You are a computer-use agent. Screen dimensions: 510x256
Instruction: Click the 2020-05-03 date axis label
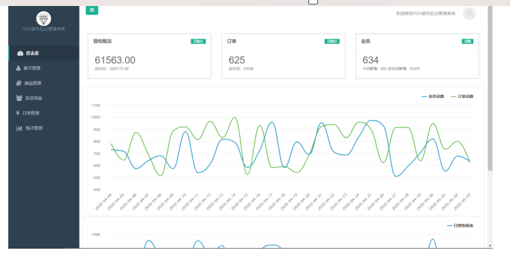tap(462, 202)
